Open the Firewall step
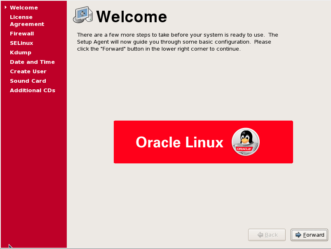The width and height of the screenshot is (331, 249). (x=22, y=33)
